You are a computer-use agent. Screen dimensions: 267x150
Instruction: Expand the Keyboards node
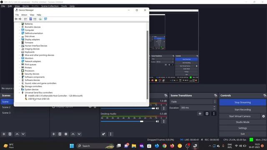click(19, 52)
